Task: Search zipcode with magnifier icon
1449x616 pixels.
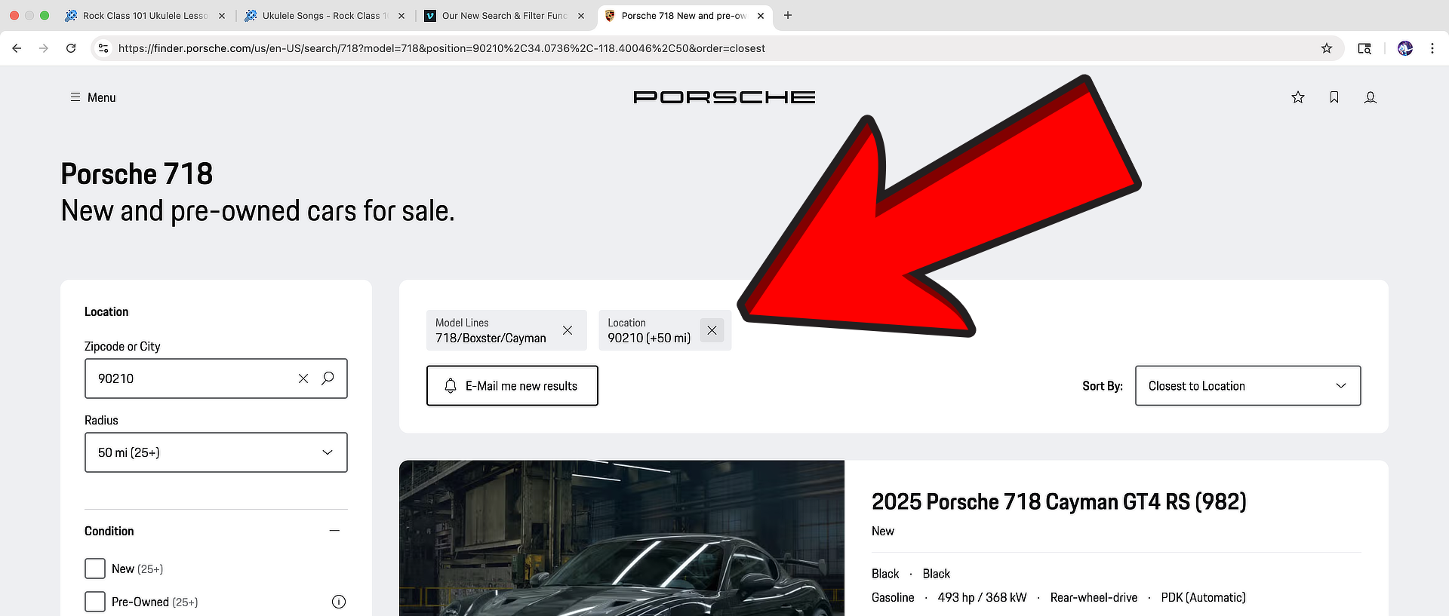Action: [328, 378]
